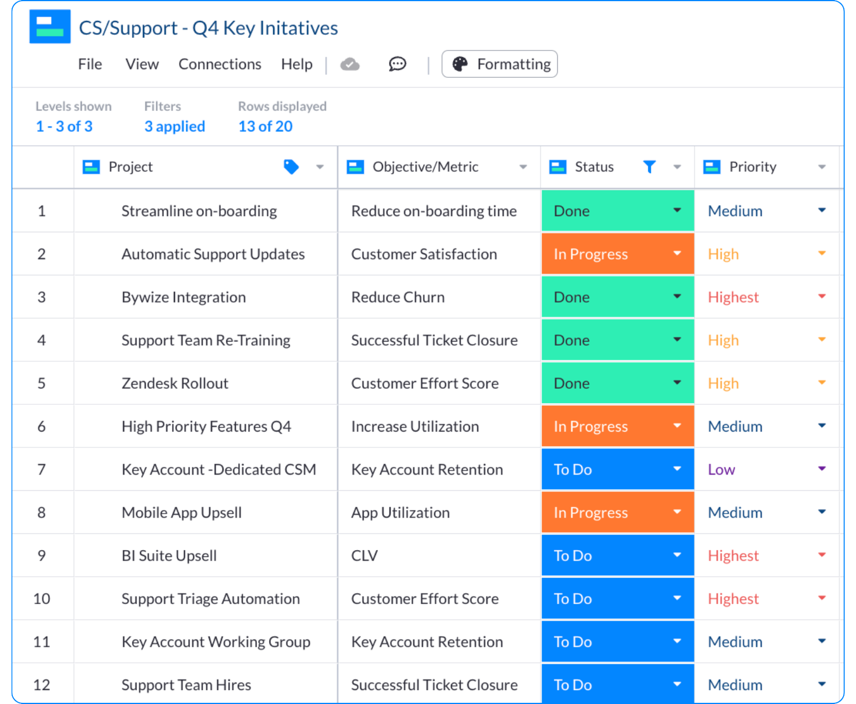
Task: Click the Customer Satisfaction objective cell
Action: click(x=439, y=254)
